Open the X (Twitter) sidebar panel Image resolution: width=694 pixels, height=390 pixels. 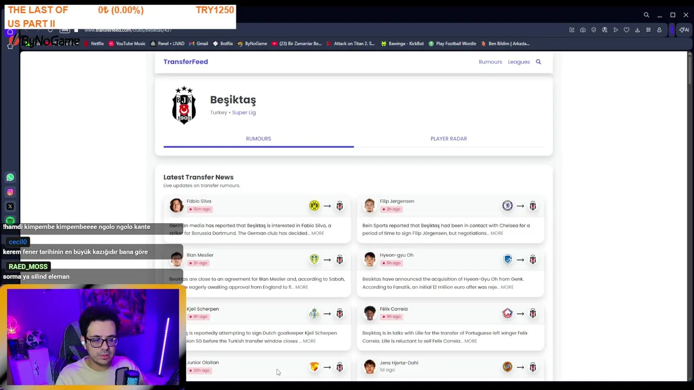10,206
